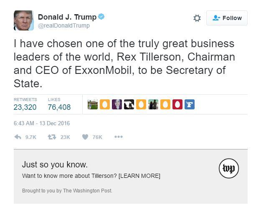Click the Donald J. Trump display name
The height and width of the screenshot is (215, 261).
pyautogui.click(x=67, y=17)
